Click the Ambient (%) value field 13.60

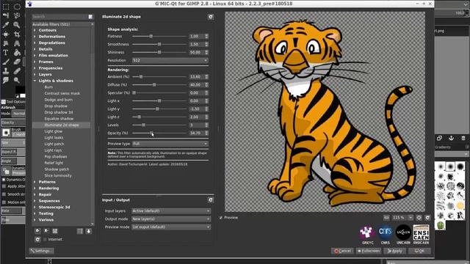(x=196, y=77)
